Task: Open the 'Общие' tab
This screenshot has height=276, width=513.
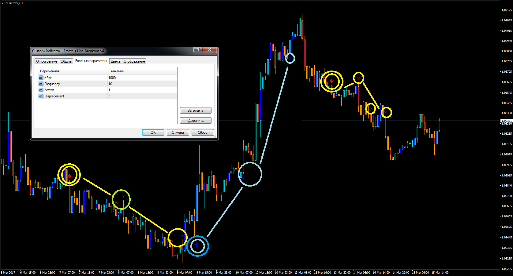Action: coord(66,61)
